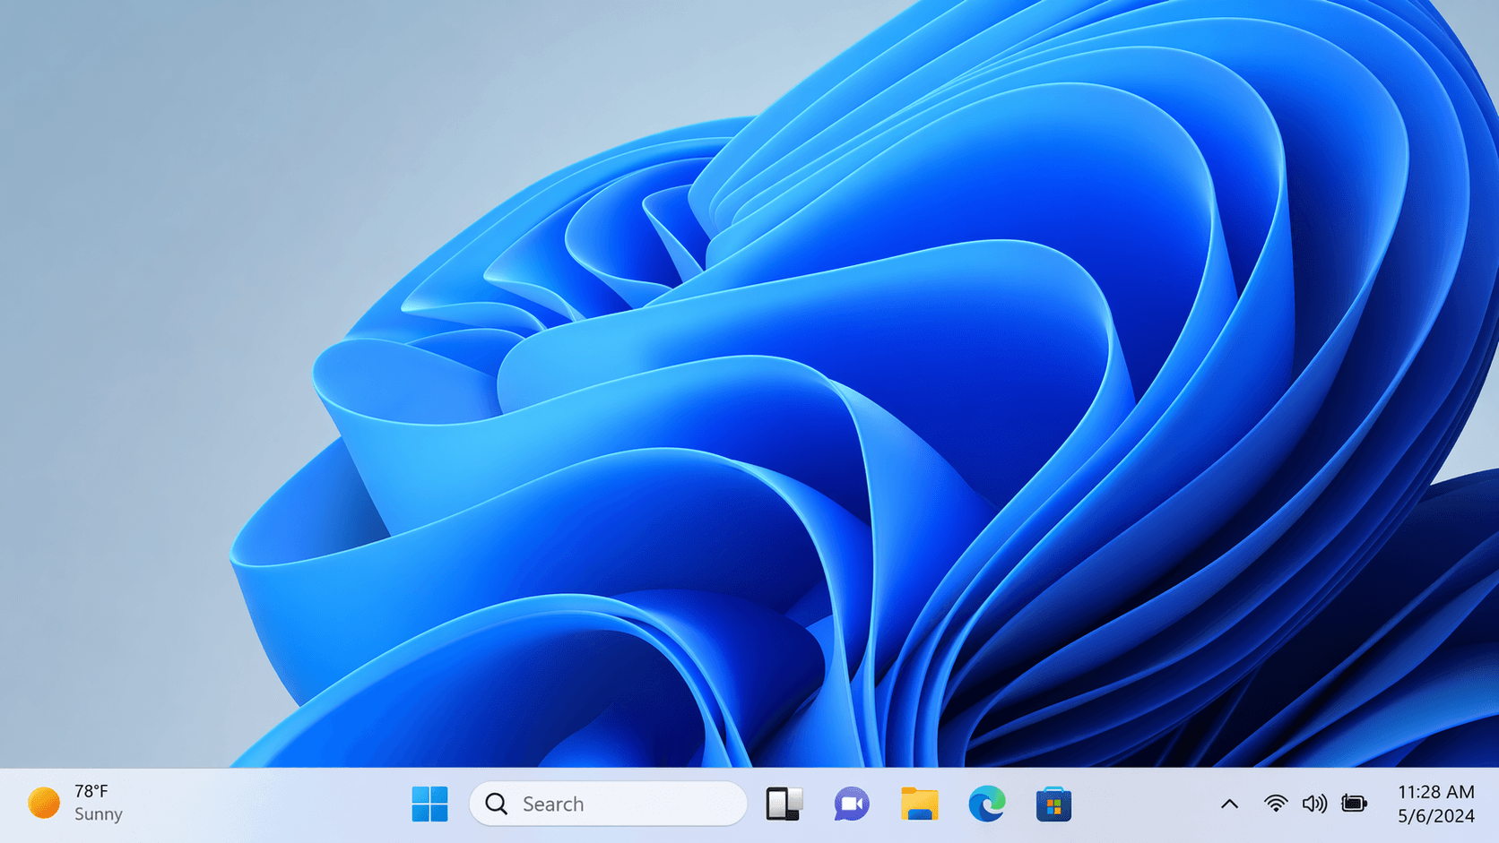Open the 11:28 AM clock calendar
The image size is (1499, 843).
(1435, 792)
